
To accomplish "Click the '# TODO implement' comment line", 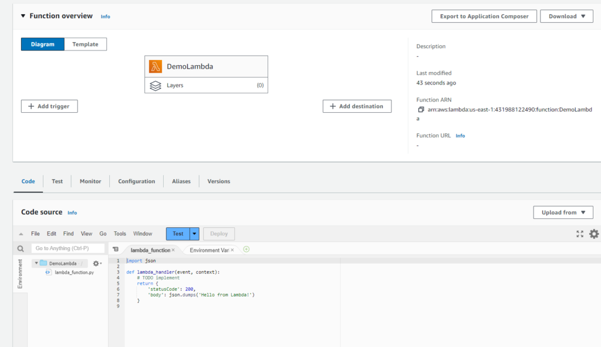I will pos(158,278).
